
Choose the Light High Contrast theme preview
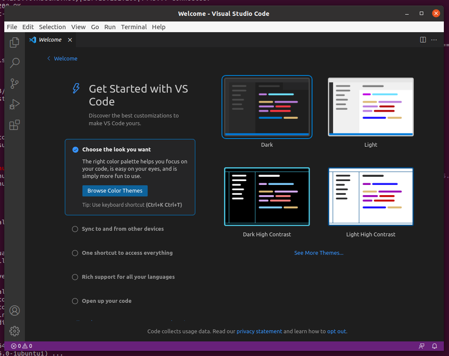tap(371, 196)
